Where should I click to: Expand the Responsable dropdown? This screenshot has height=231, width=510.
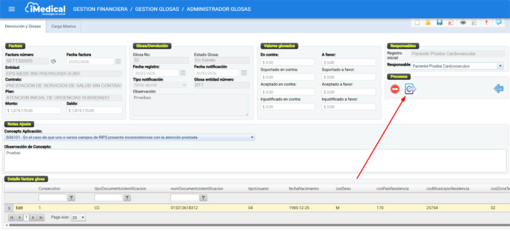500,66
